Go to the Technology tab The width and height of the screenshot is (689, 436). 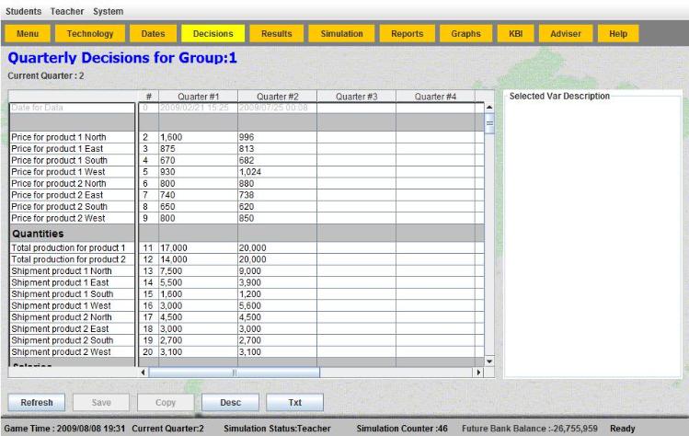pos(90,34)
